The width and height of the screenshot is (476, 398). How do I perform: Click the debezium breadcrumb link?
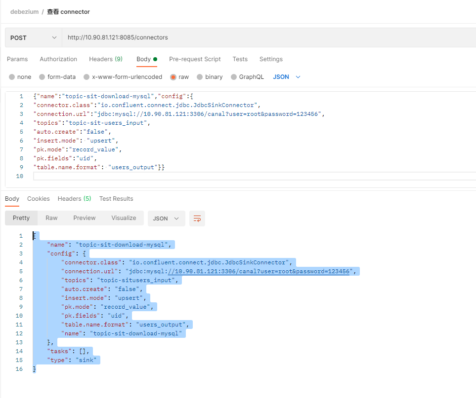pos(24,11)
